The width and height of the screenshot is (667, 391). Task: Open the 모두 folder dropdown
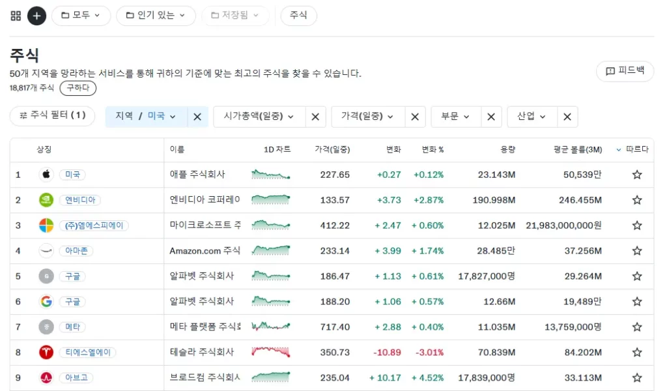(81, 16)
